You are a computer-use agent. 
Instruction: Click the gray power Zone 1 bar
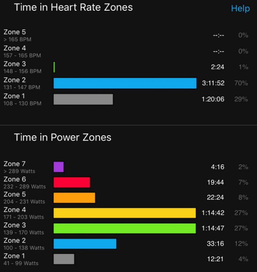(64, 259)
